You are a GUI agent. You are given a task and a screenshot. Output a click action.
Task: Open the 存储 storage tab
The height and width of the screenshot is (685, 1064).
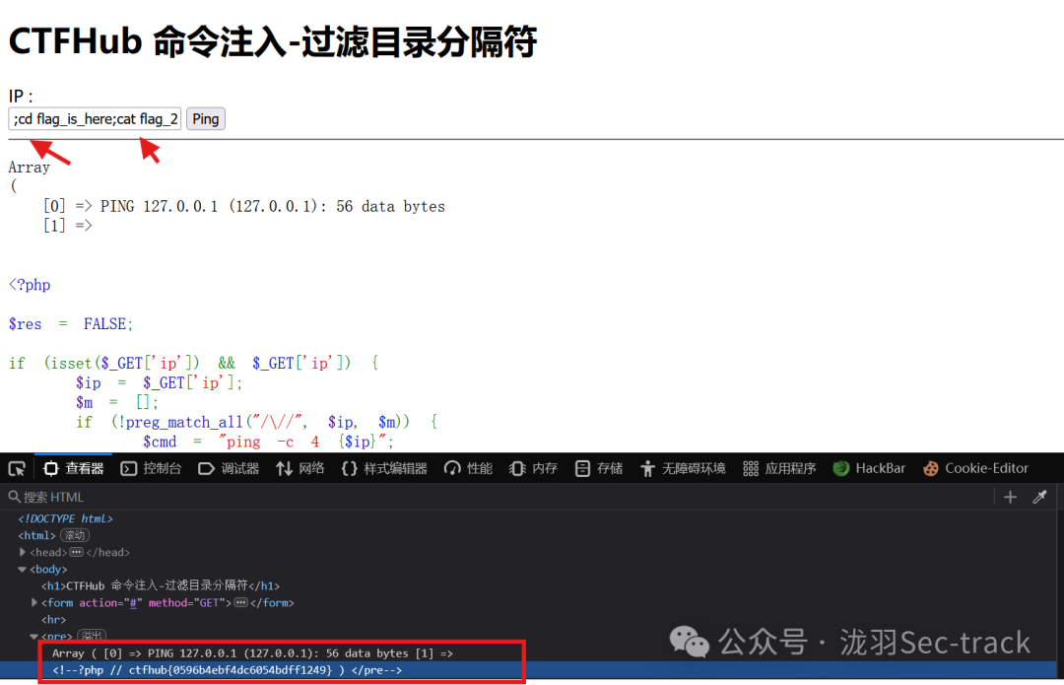(599, 468)
